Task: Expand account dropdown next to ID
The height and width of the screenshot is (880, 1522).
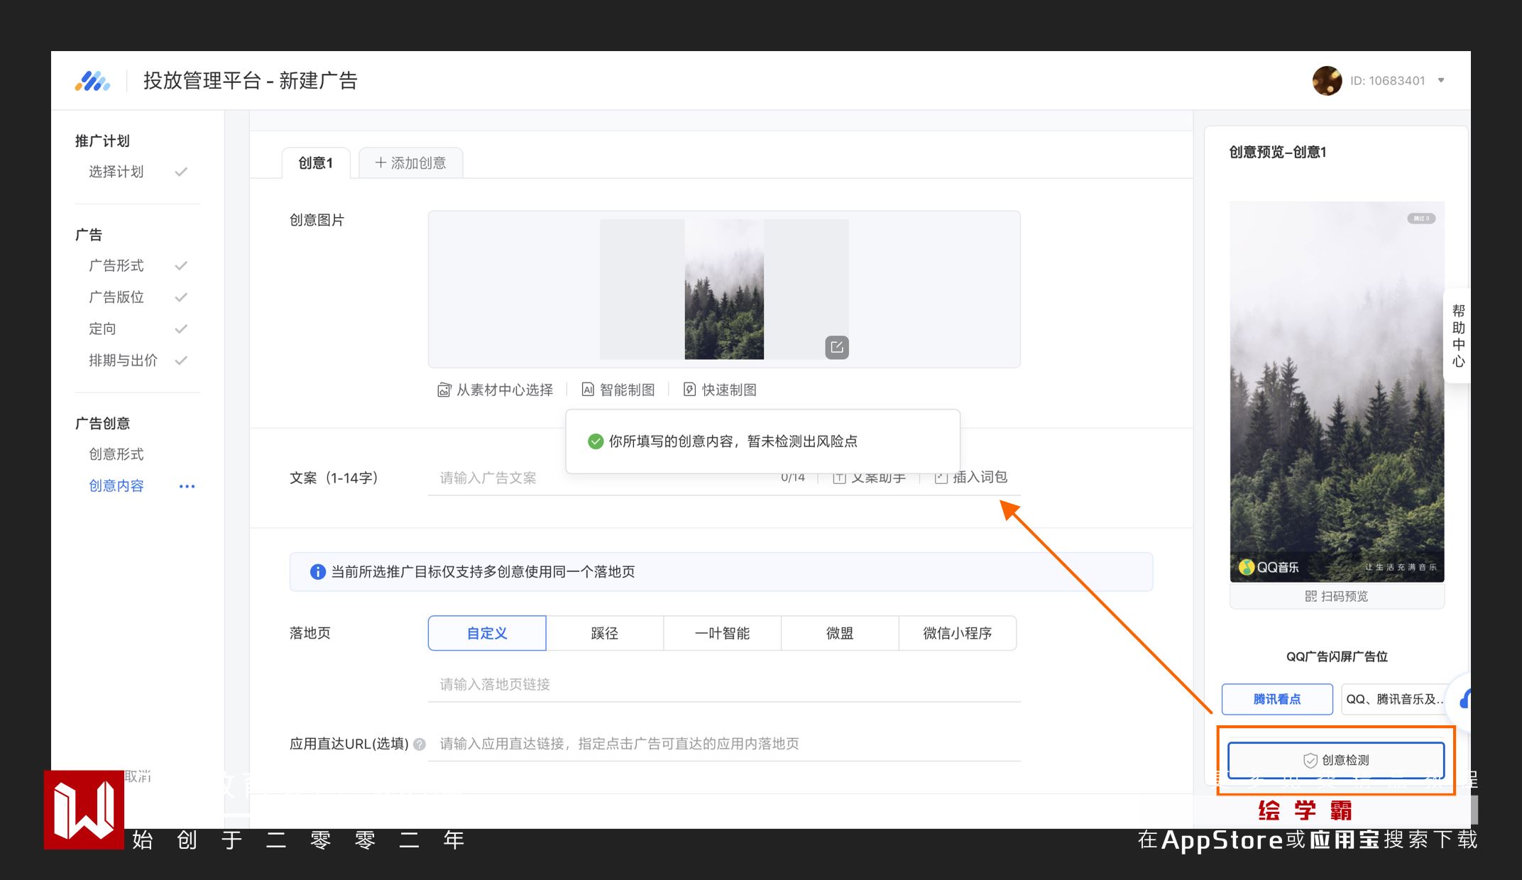Action: tap(1441, 80)
